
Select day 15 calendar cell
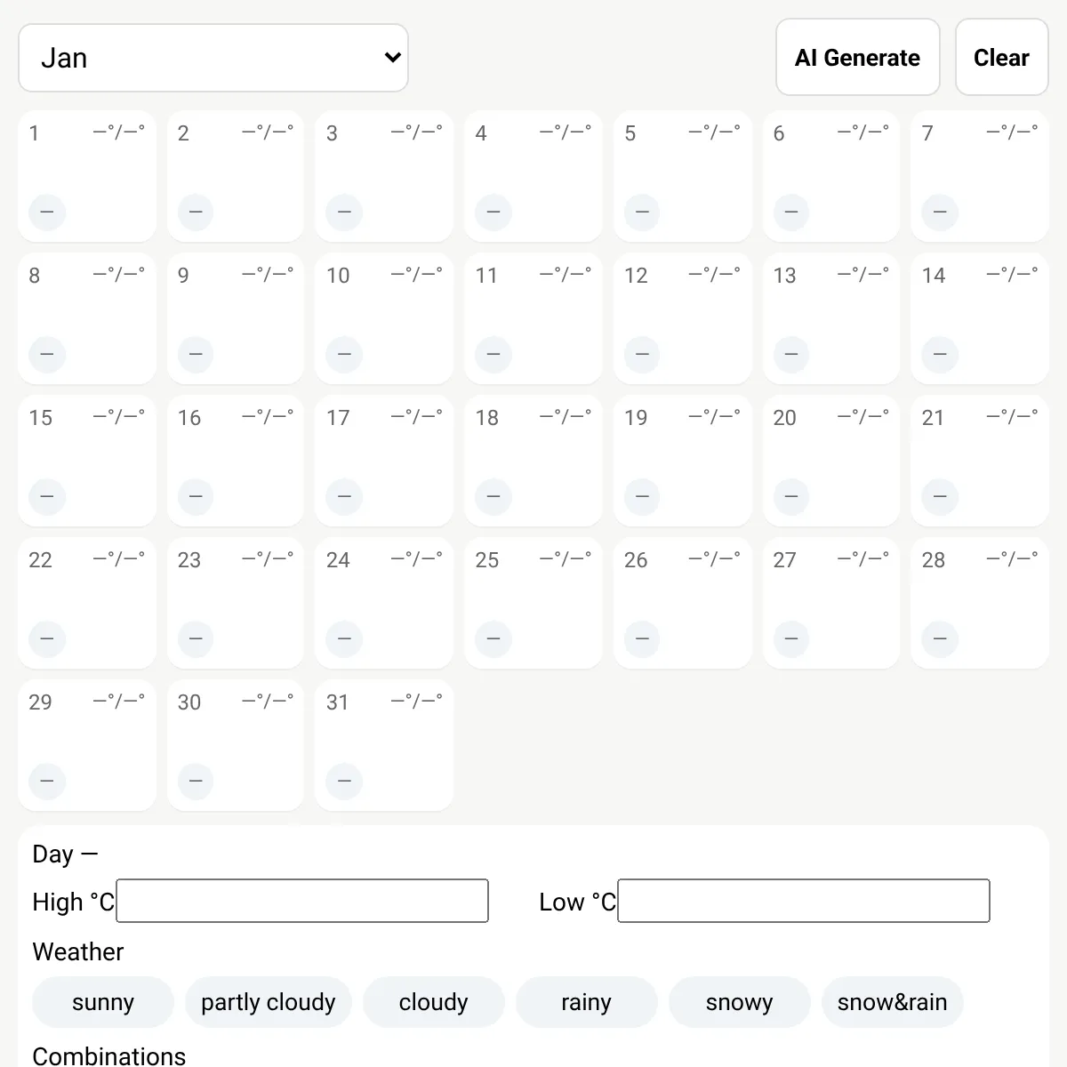pos(87,461)
